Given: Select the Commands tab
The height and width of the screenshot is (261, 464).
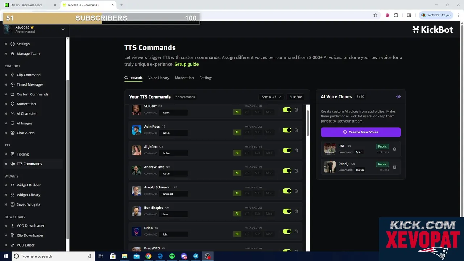Looking at the screenshot, I should click(133, 78).
